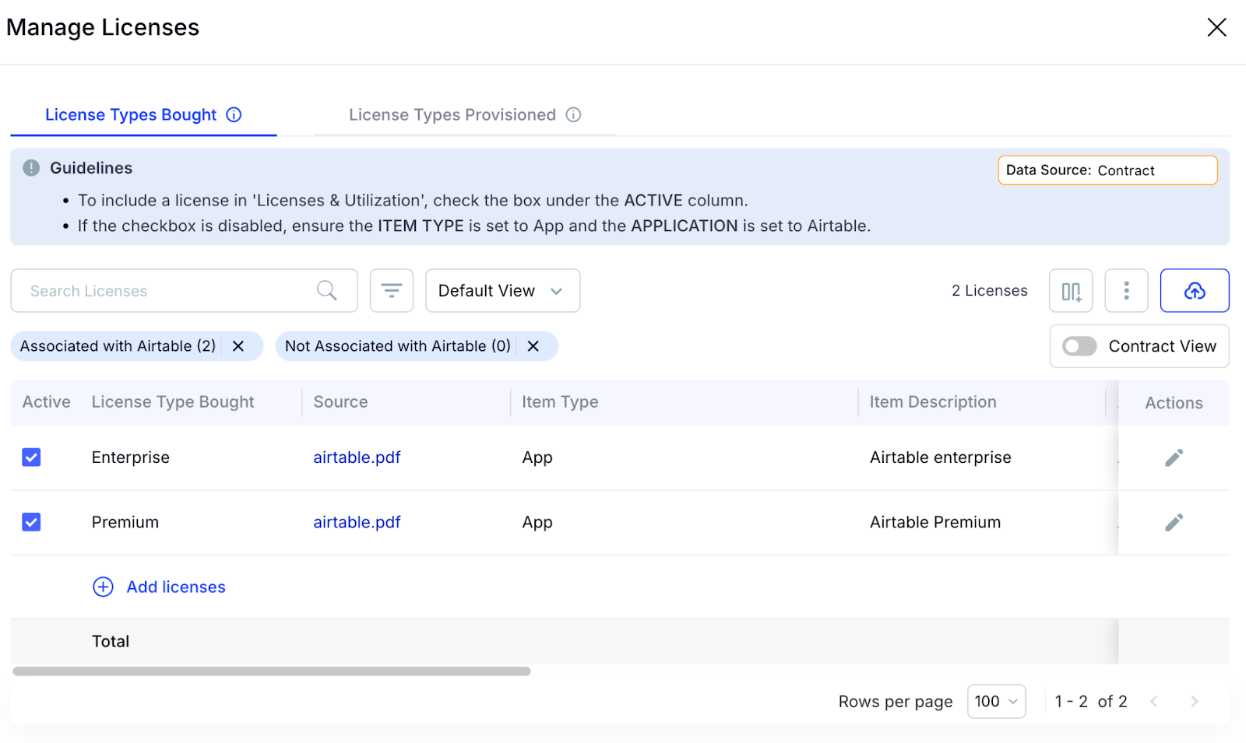
Task: Open the three-dot more options menu
Action: pyautogui.click(x=1126, y=291)
